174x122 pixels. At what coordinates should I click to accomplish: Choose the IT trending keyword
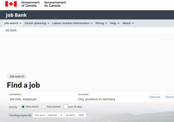(61, 115)
